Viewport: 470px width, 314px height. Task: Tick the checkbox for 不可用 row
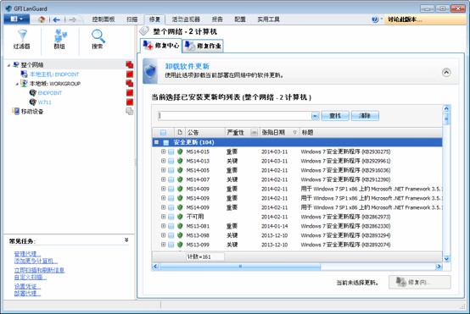tap(171, 217)
